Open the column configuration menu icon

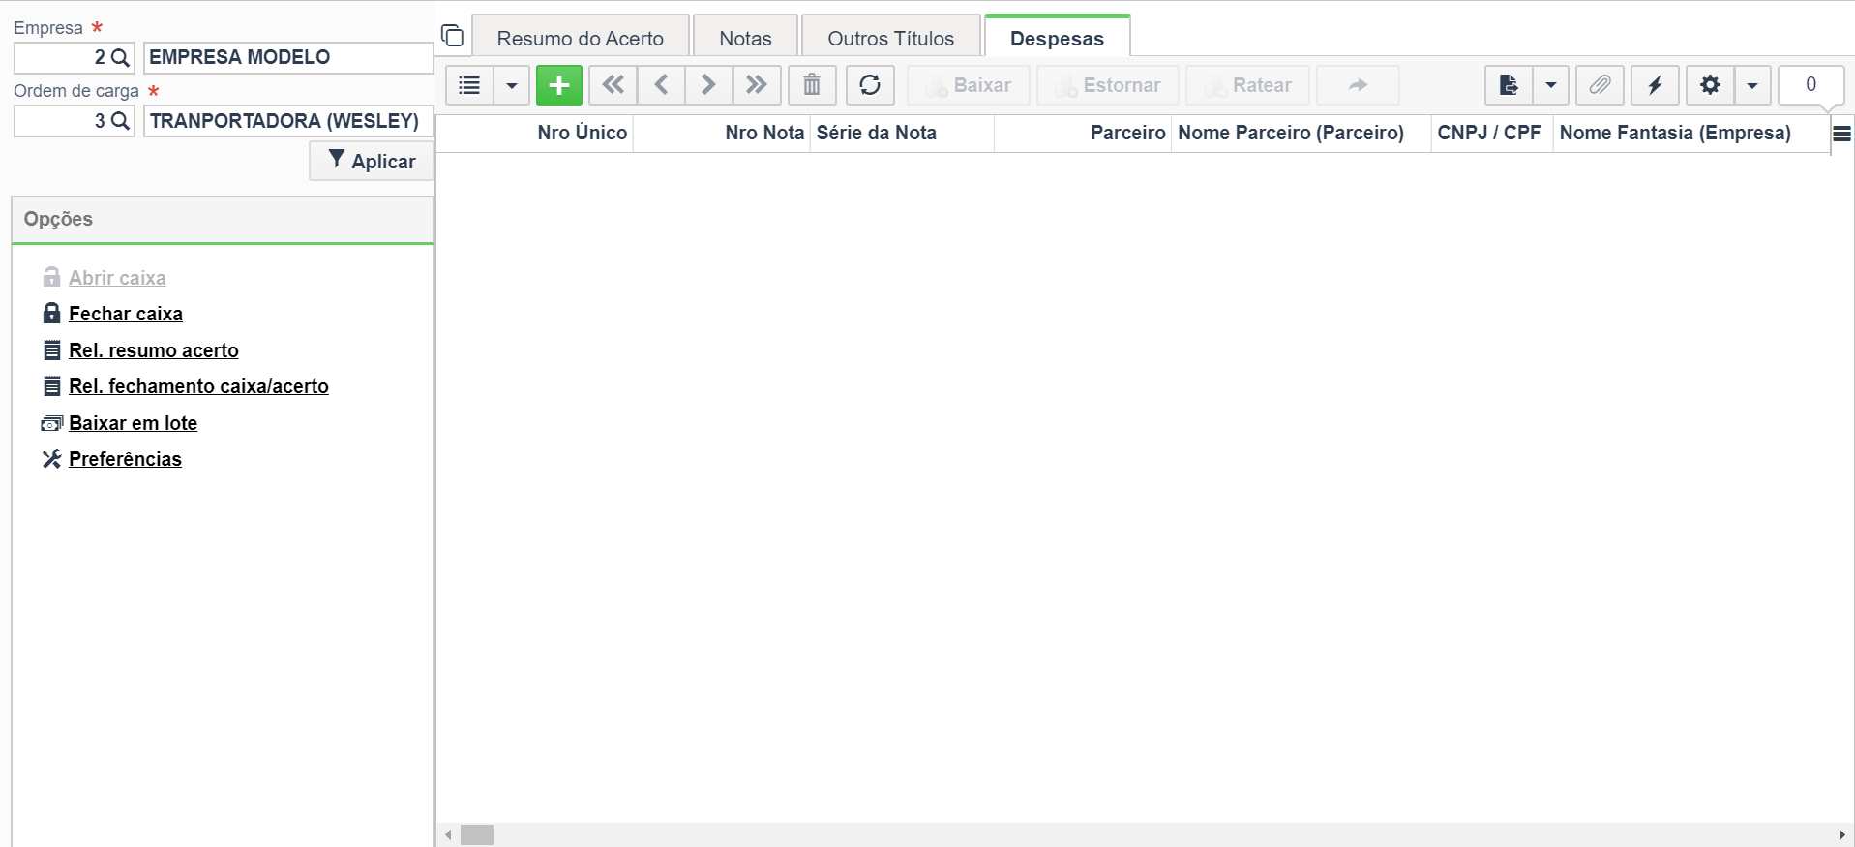1841,134
